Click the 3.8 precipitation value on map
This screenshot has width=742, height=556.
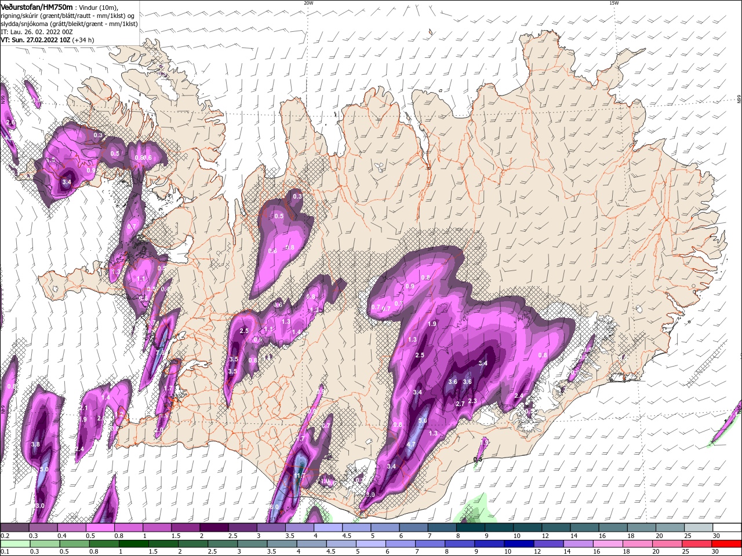tap(35, 445)
